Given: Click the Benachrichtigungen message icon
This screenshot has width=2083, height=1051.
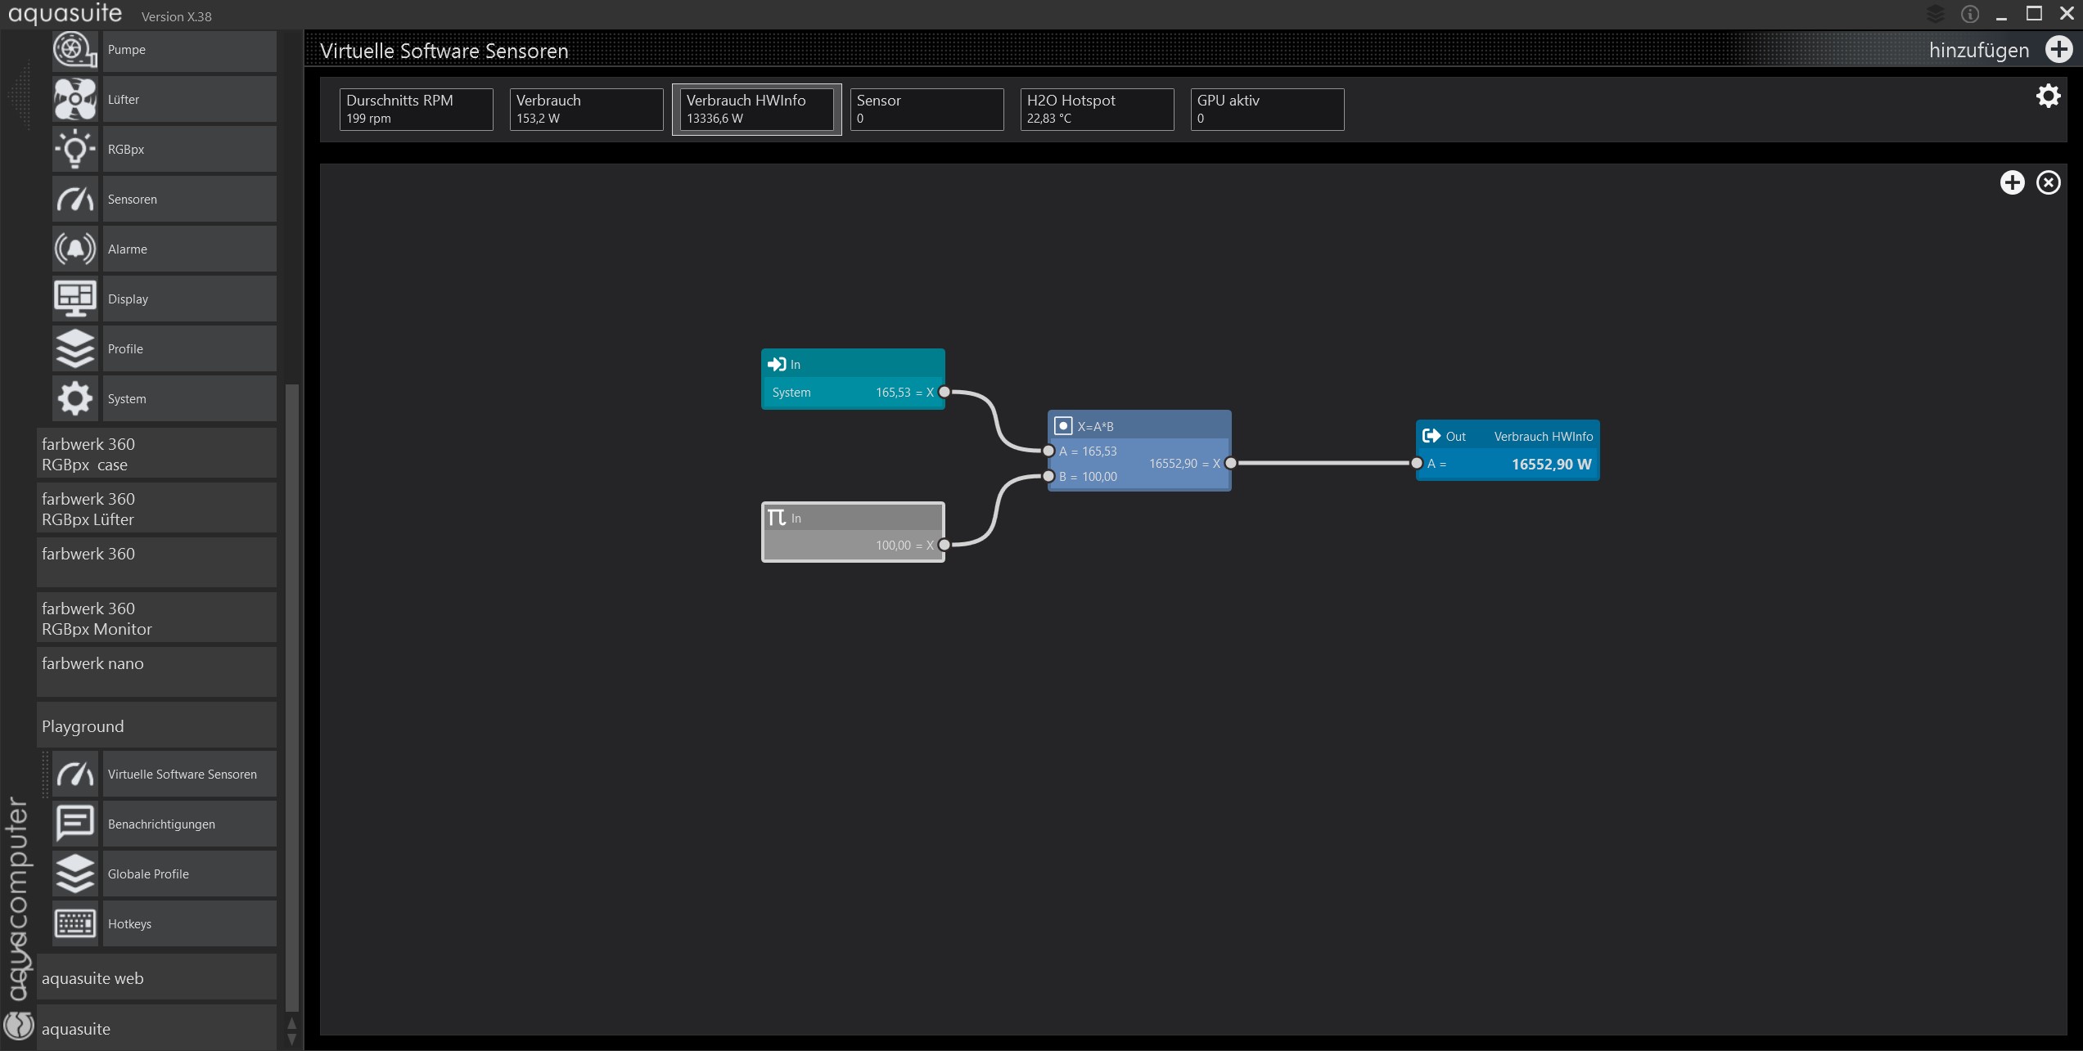Looking at the screenshot, I should [74, 824].
